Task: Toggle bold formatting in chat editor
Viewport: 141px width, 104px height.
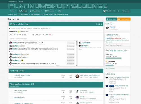Action: pos(14,34)
